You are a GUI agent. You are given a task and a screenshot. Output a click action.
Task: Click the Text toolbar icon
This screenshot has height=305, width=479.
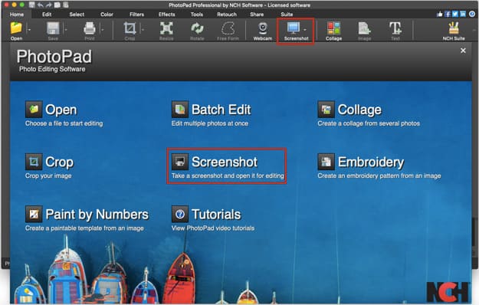(x=395, y=28)
